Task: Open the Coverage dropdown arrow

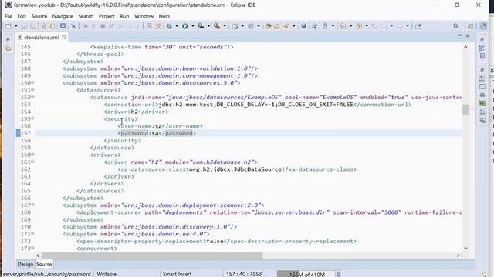Action: (x=208, y=26)
